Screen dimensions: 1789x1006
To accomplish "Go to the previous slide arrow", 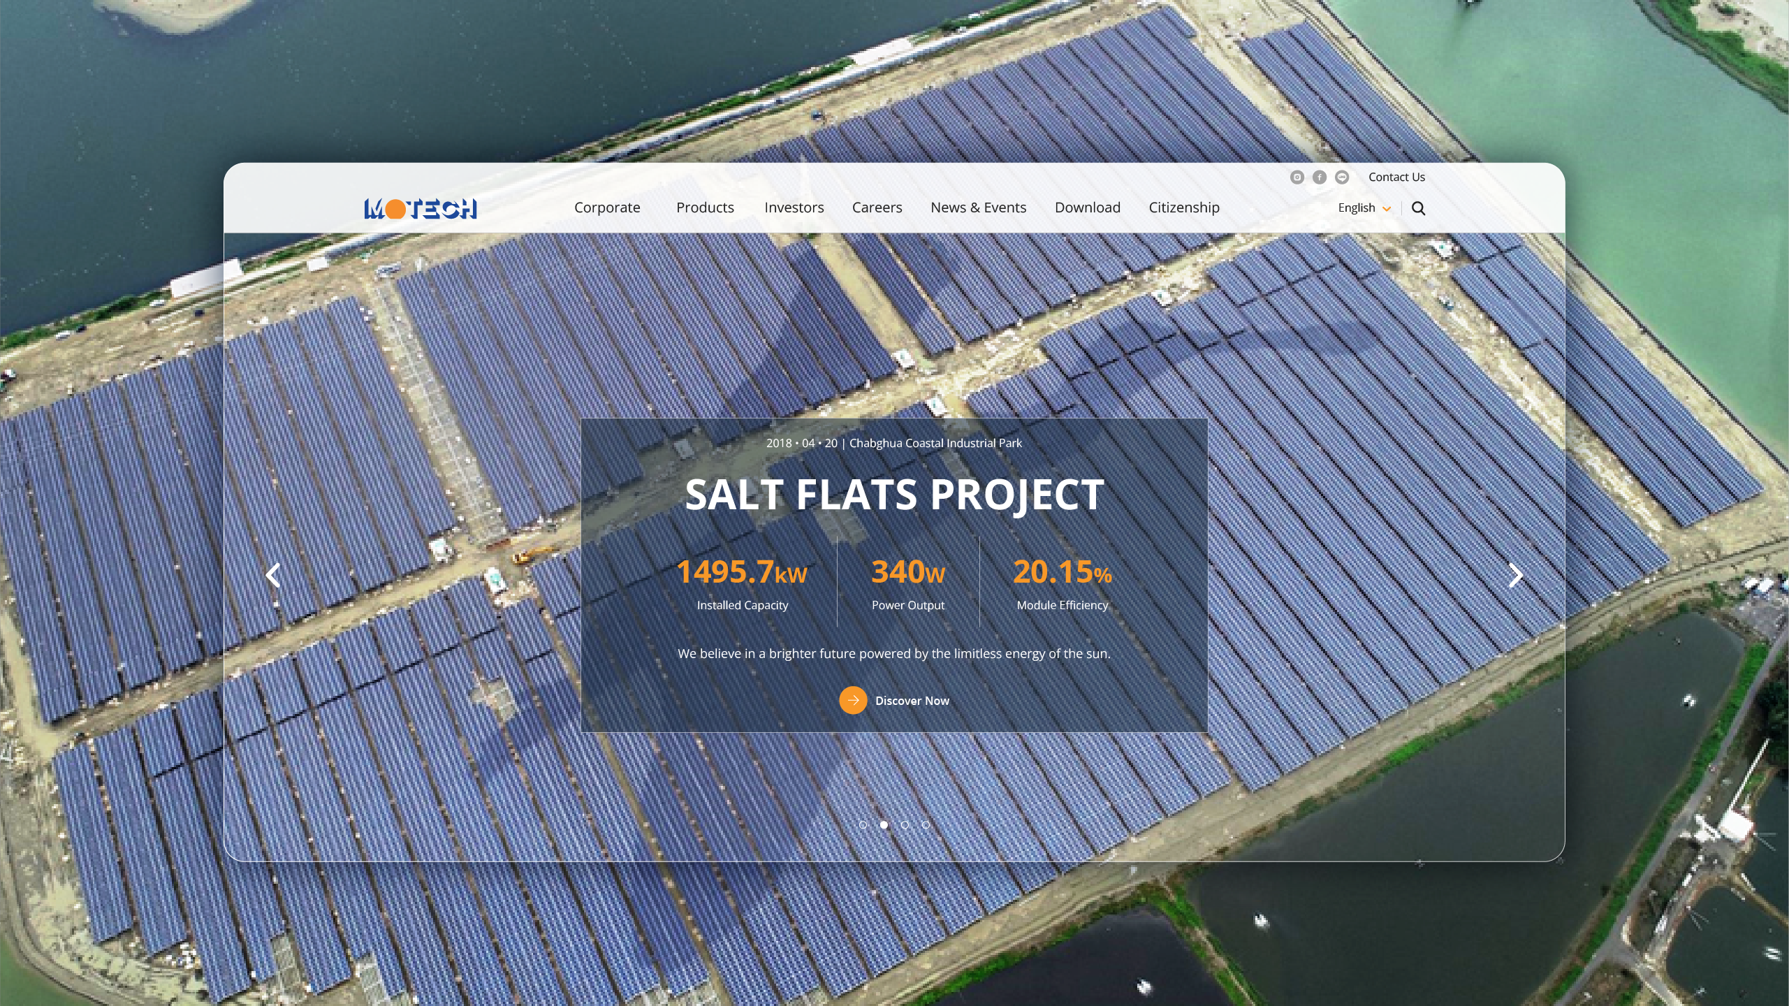I will [273, 575].
